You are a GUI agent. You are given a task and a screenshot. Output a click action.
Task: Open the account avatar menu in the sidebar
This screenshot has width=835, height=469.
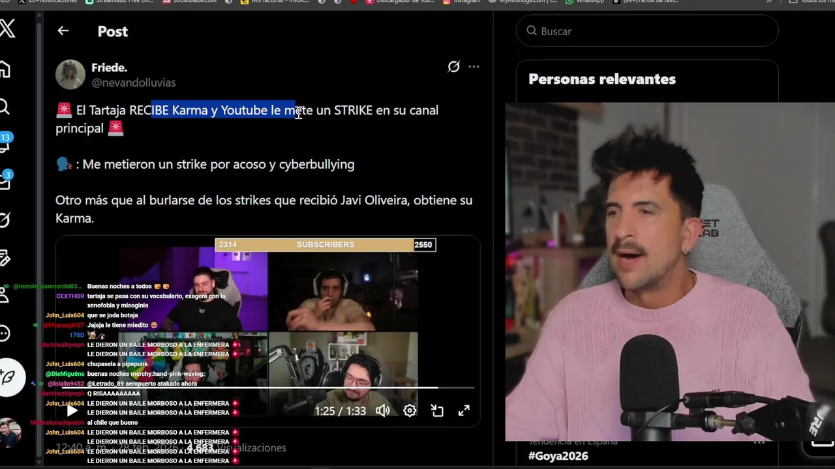9,433
